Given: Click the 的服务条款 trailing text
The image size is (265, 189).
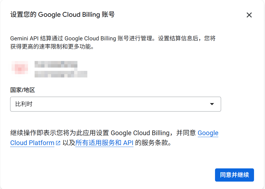Looking at the screenshot, I should coord(153,143).
